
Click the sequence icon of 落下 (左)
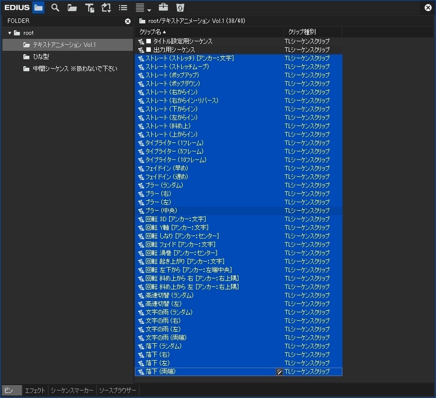[x=141, y=364]
